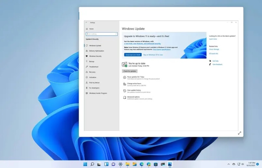
Task: Select the Photos app taskbar icon
Action: click(x=170, y=164)
